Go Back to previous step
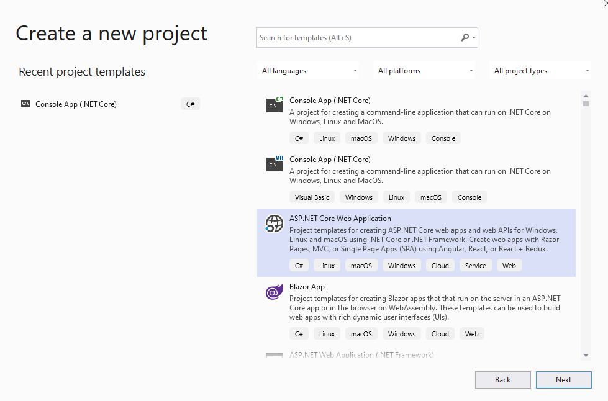The width and height of the screenshot is (608, 401). pos(502,380)
